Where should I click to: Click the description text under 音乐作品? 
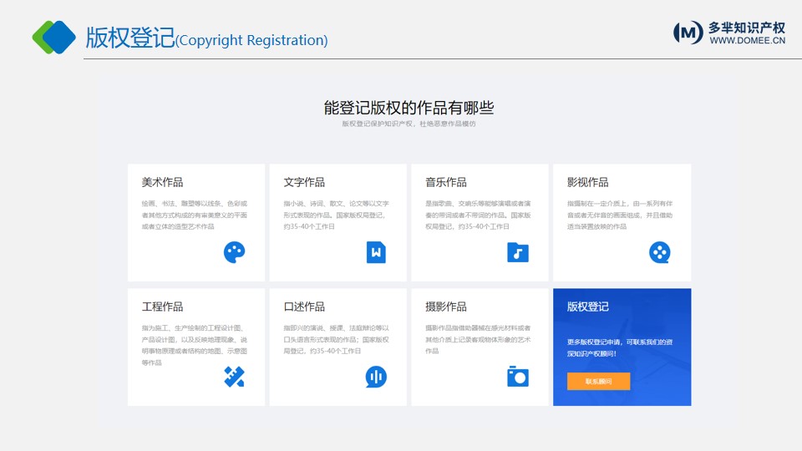(x=478, y=215)
